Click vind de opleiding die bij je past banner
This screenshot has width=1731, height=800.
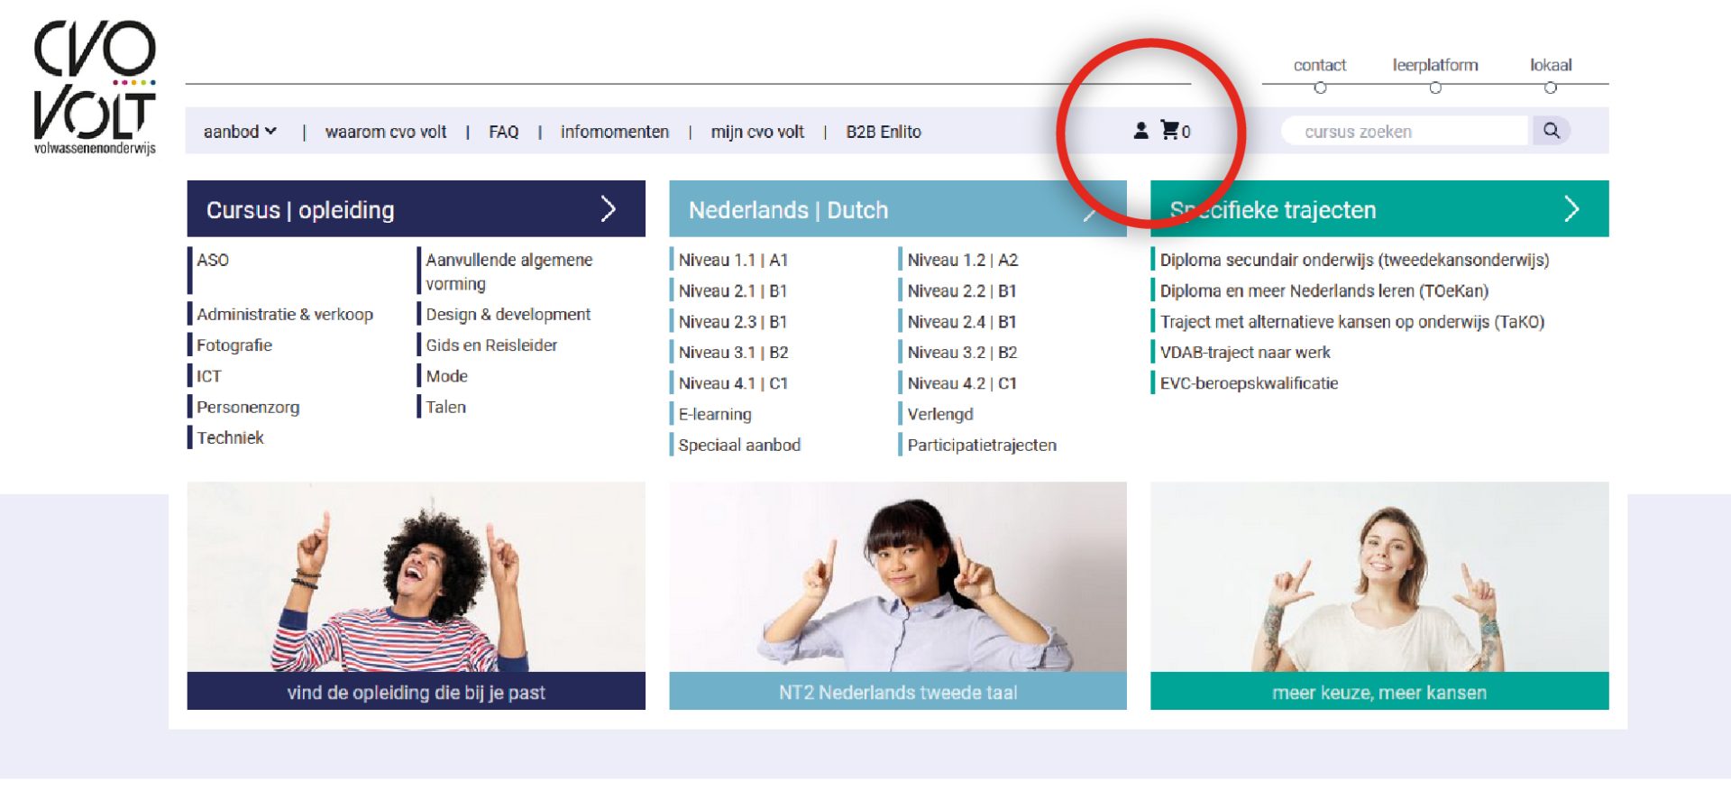(416, 692)
